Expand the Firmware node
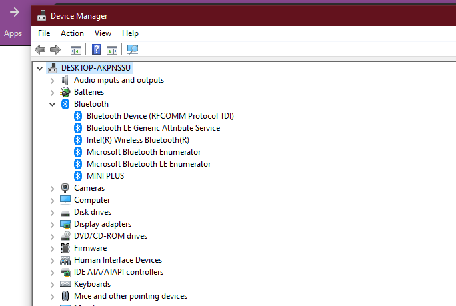456x306 pixels. point(53,249)
